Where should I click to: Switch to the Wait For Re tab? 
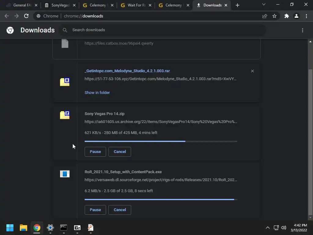pos(136,5)
